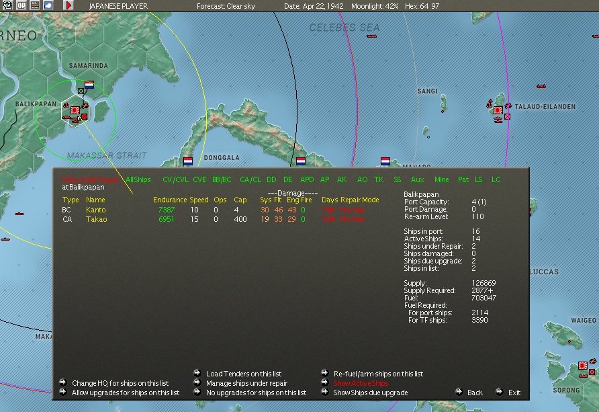This screenshot has height=412, width=599.
Task: Toggle Ships Under Repair filter
Action: (x=90, y=179)
